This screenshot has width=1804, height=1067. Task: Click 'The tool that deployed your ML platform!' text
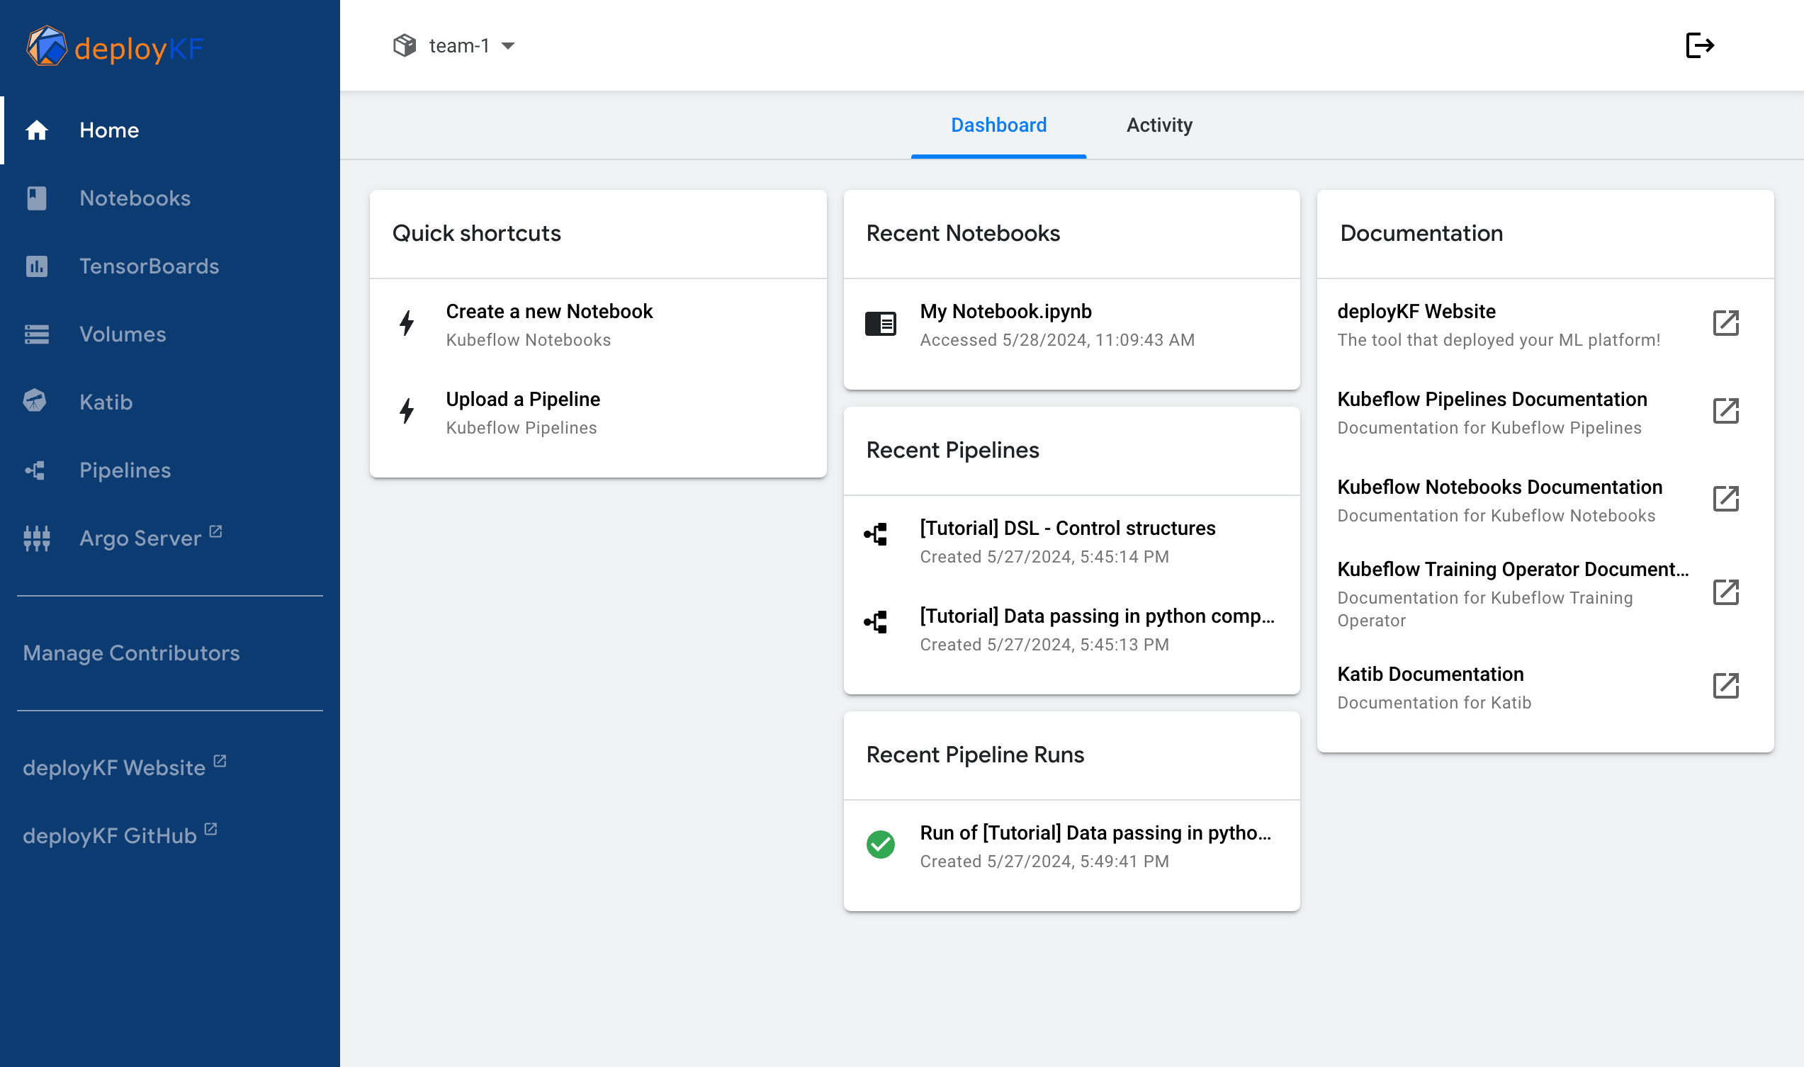1499,340
